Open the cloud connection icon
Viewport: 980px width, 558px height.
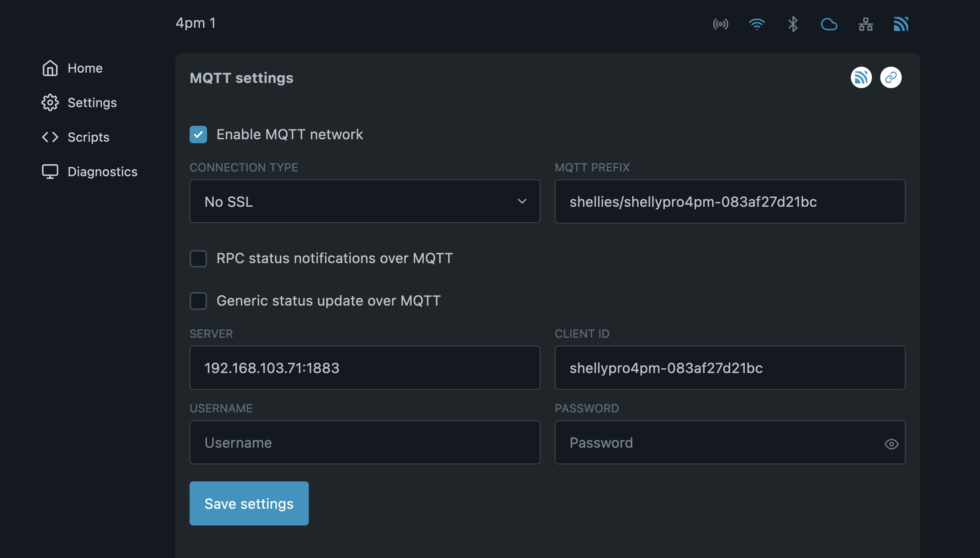point(829,25)
